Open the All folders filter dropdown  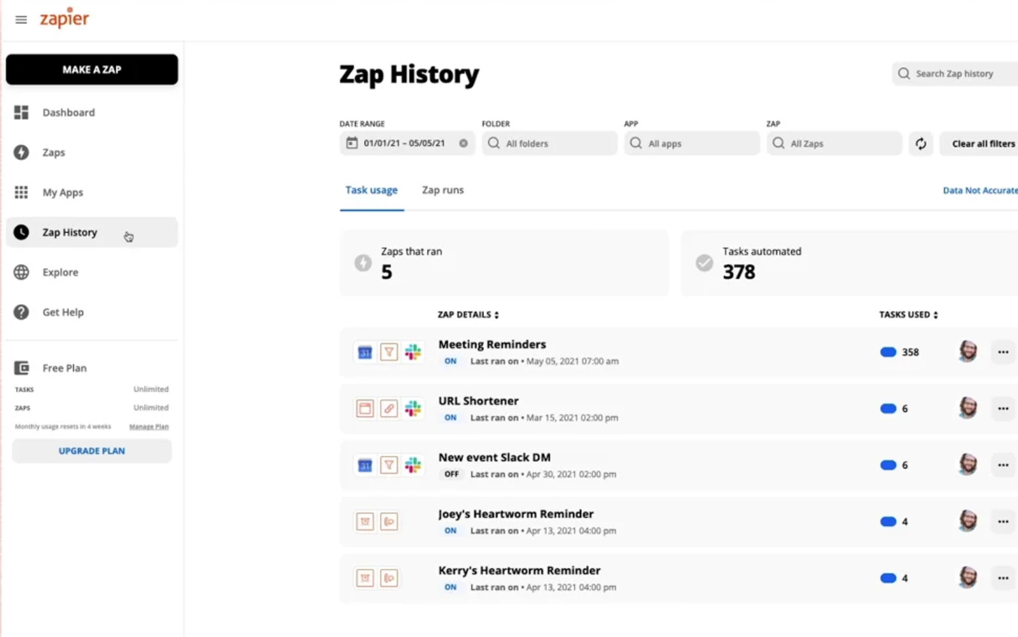550,143
